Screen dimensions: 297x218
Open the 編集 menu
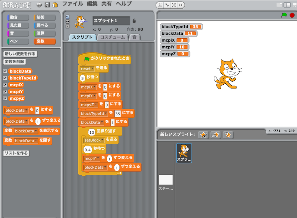coord(92,4)
